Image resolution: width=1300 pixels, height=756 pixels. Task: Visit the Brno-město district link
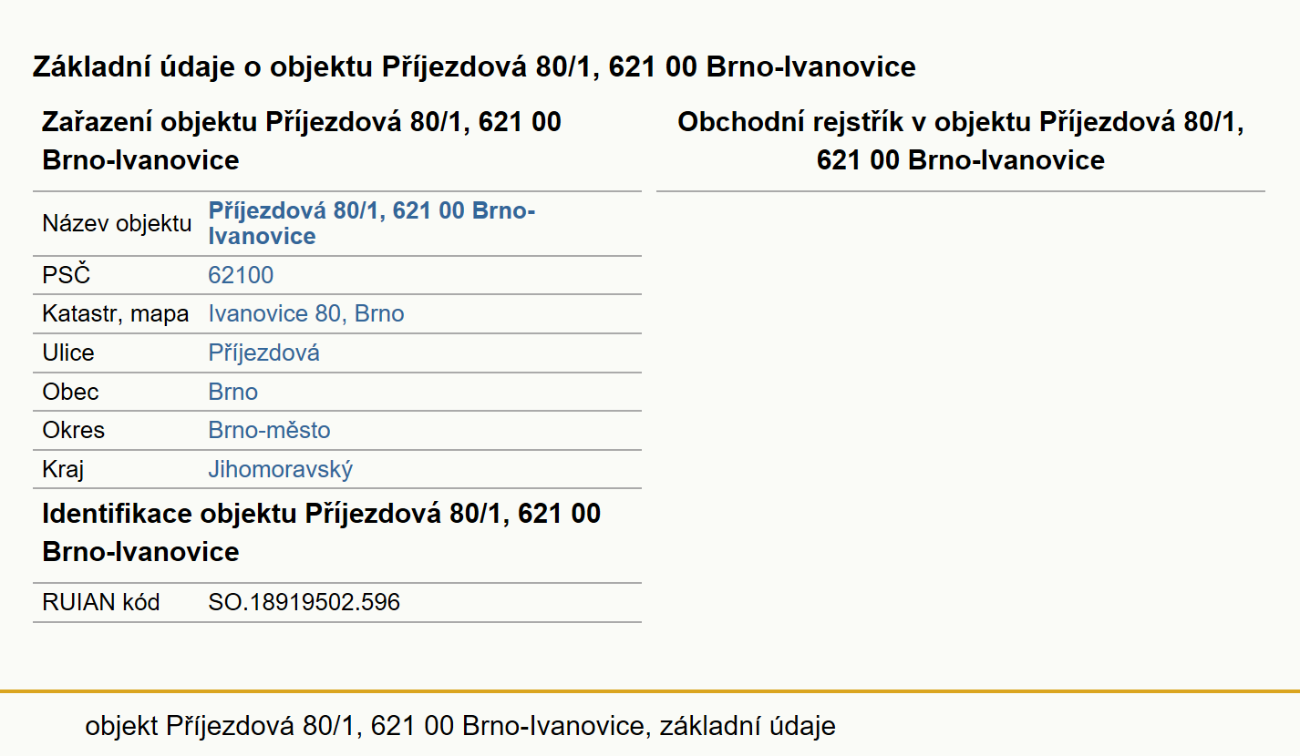tap(270, 430)
